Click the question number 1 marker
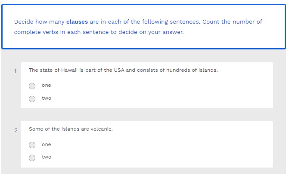Viewport: 289px width, 174px height. (x=16, y=71)
